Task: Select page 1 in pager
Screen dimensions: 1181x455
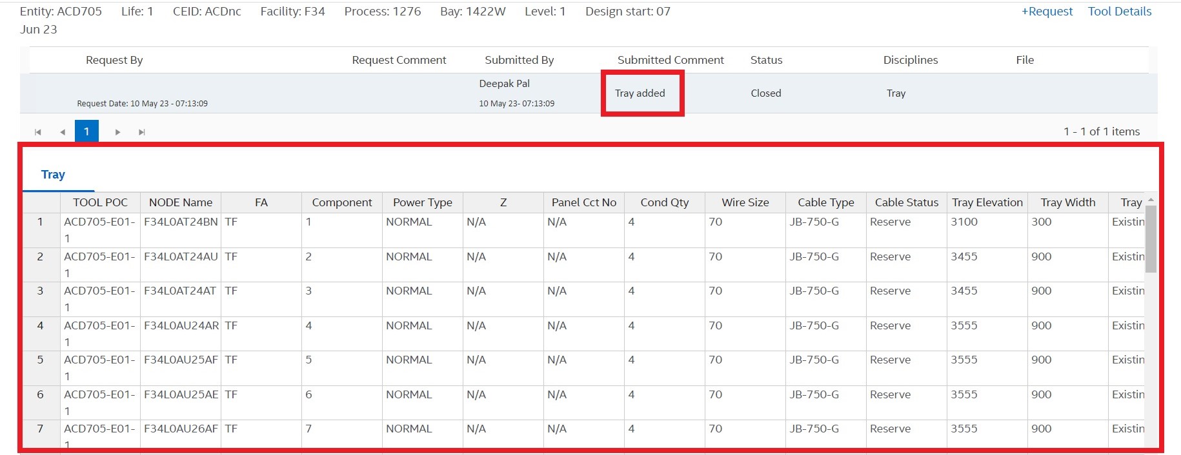Action: point(86,131)
